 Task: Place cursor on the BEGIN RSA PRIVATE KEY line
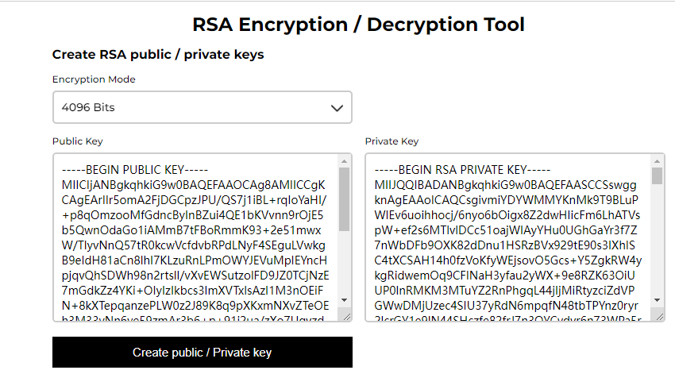coord(462,170)
